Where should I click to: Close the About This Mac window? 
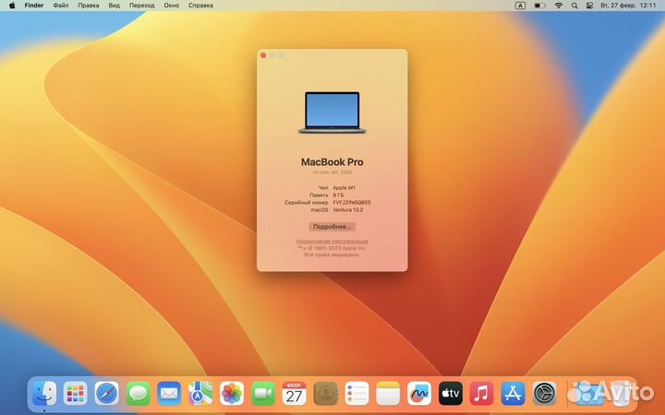tap(263, 55)
